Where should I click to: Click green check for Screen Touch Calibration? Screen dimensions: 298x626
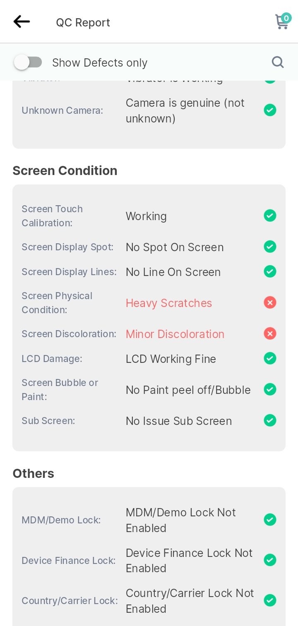coord(270,216)
